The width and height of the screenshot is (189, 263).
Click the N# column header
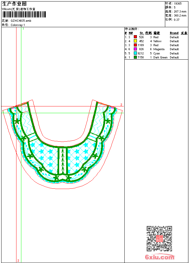coord(131,33)
